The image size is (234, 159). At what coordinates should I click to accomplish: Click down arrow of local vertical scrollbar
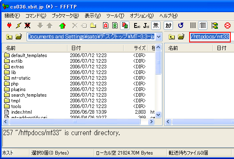pyautogui.click(x=158, y=114)
